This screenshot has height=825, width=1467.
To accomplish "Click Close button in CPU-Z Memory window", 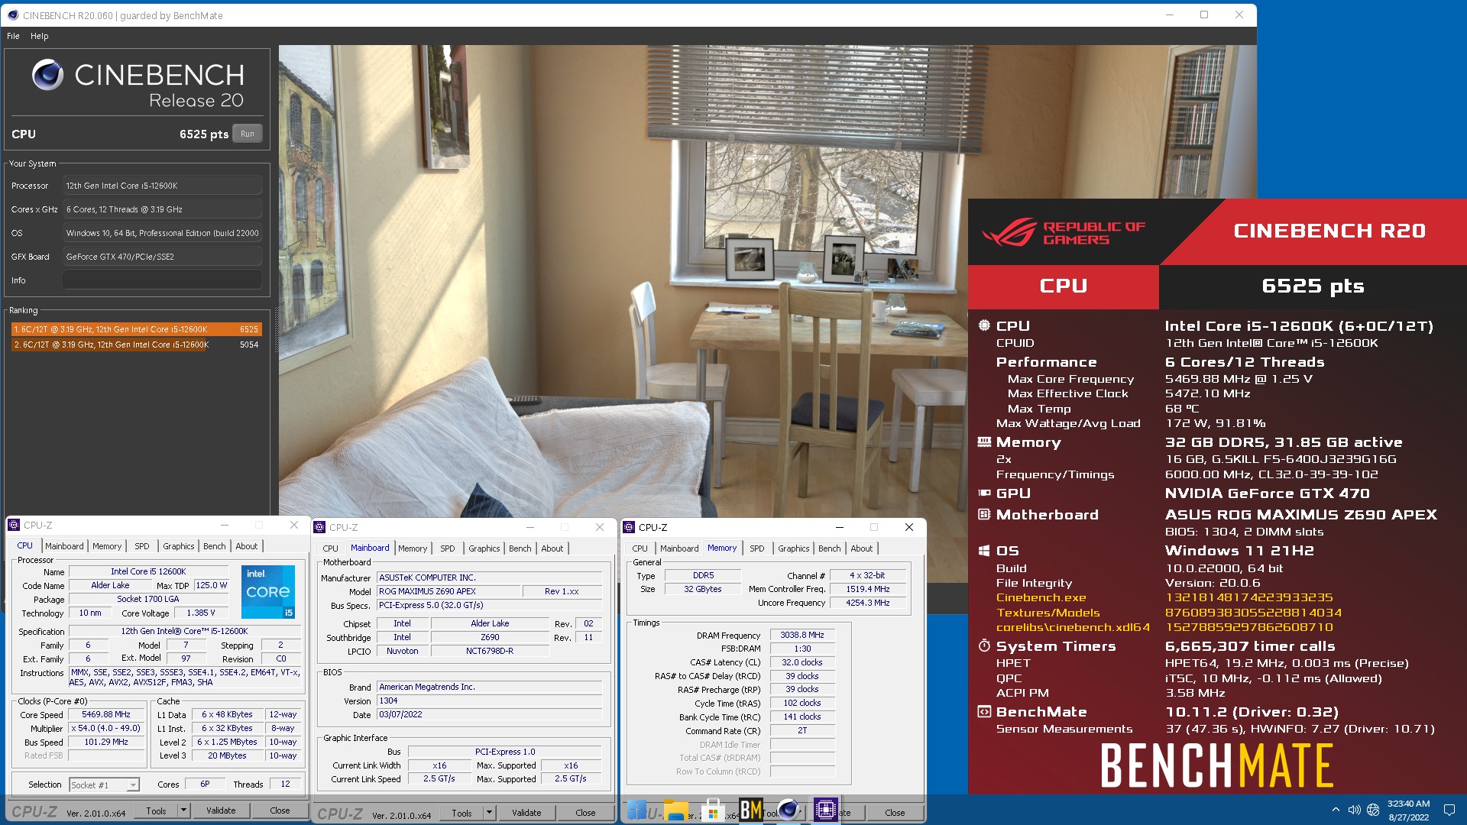I will [x=895, y=813].
